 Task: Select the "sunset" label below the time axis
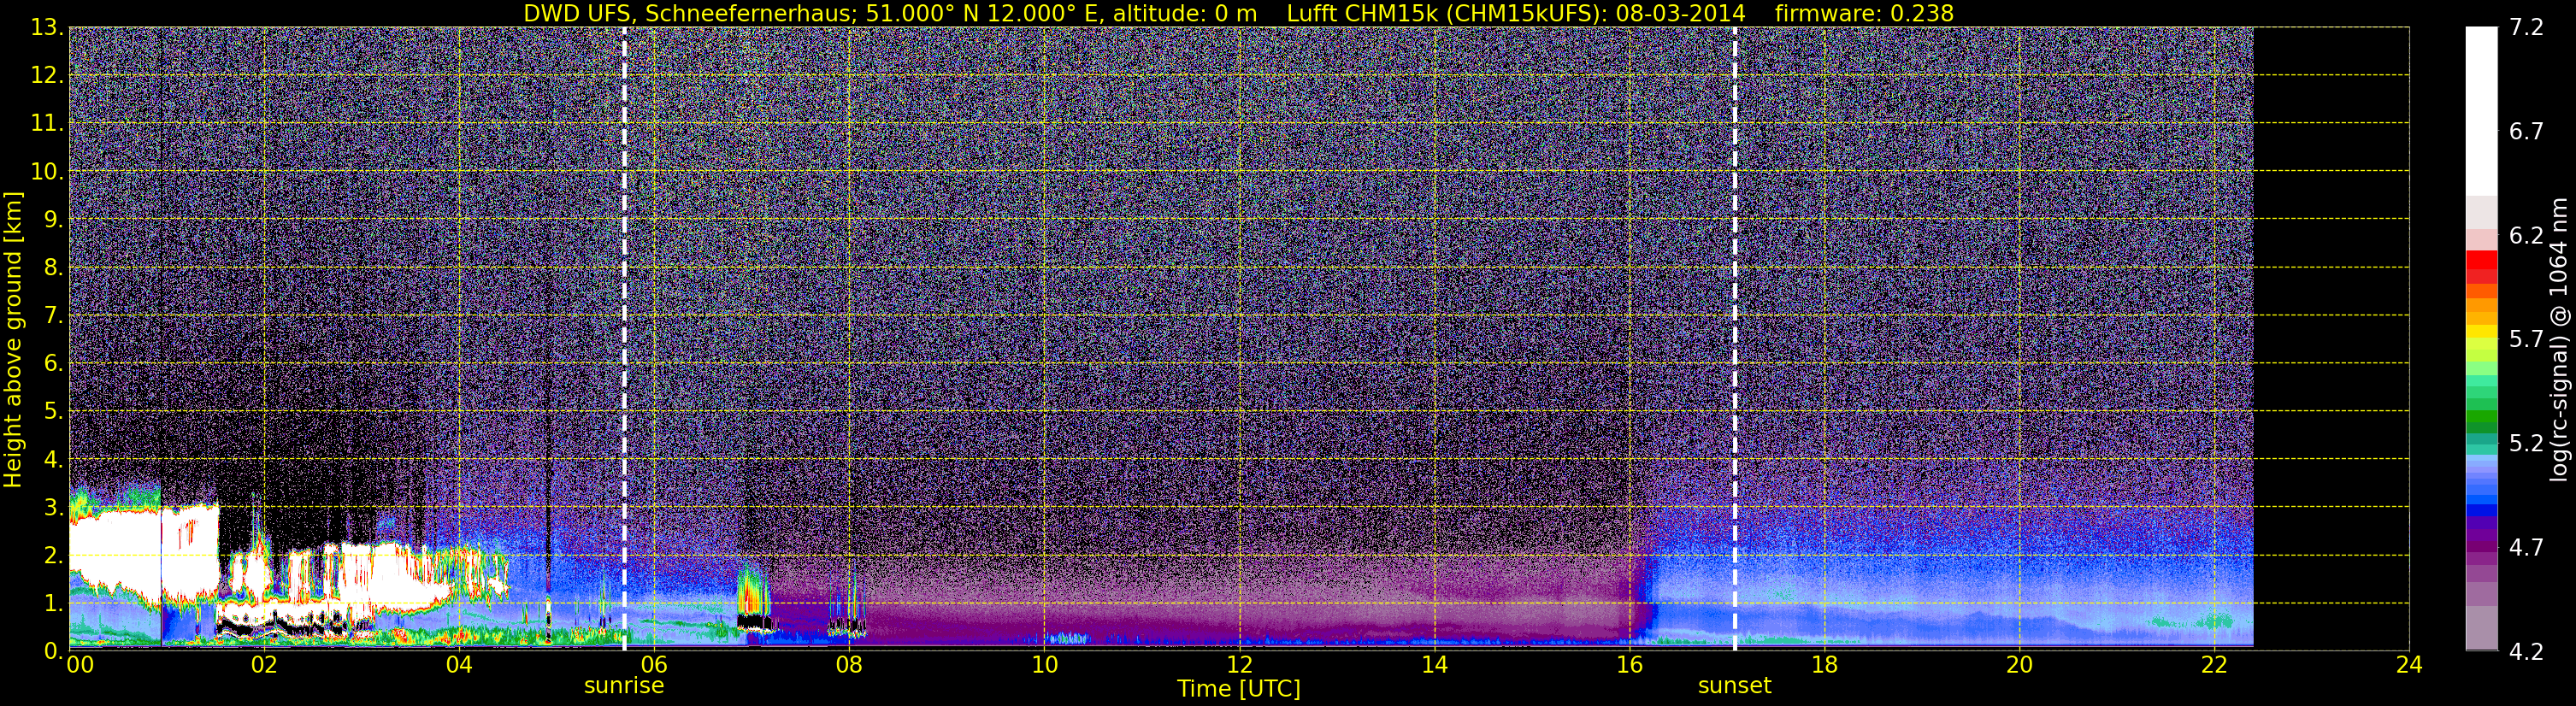click(x=1734, y=686)
